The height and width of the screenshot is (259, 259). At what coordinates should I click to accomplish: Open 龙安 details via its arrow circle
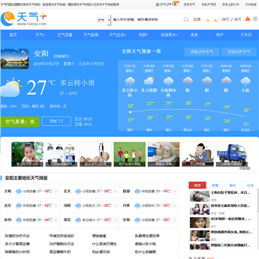(x=56, y=206)
